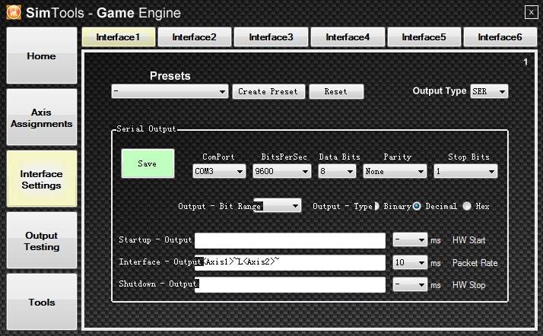Image resolution: width=543 pixels, height=336 pixels.
Task: Save the serial output settings
Action: [x=148, y=163]
